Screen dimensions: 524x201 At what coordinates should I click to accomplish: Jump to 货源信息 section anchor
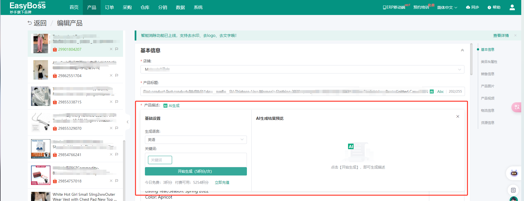pyautogui.click(x=487, y=123)
